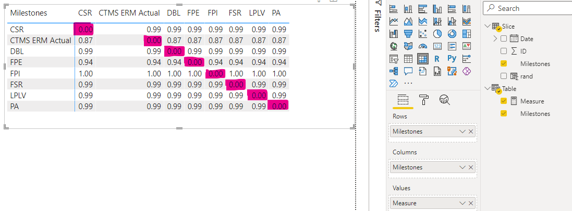Viewport: 572px width, 211px height.
Task: Choose the Python visual
Action: pos(452,59)
